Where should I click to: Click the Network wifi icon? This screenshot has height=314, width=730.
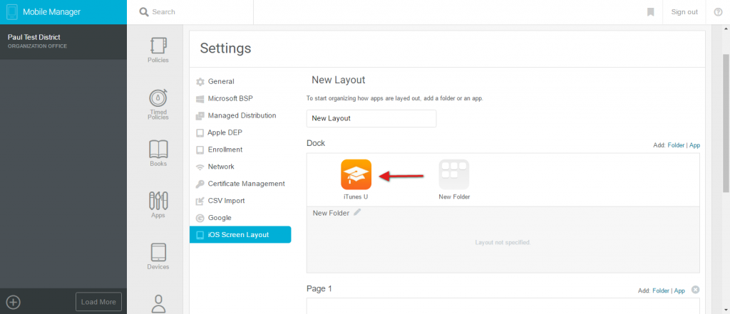click(x=200, y=167)
